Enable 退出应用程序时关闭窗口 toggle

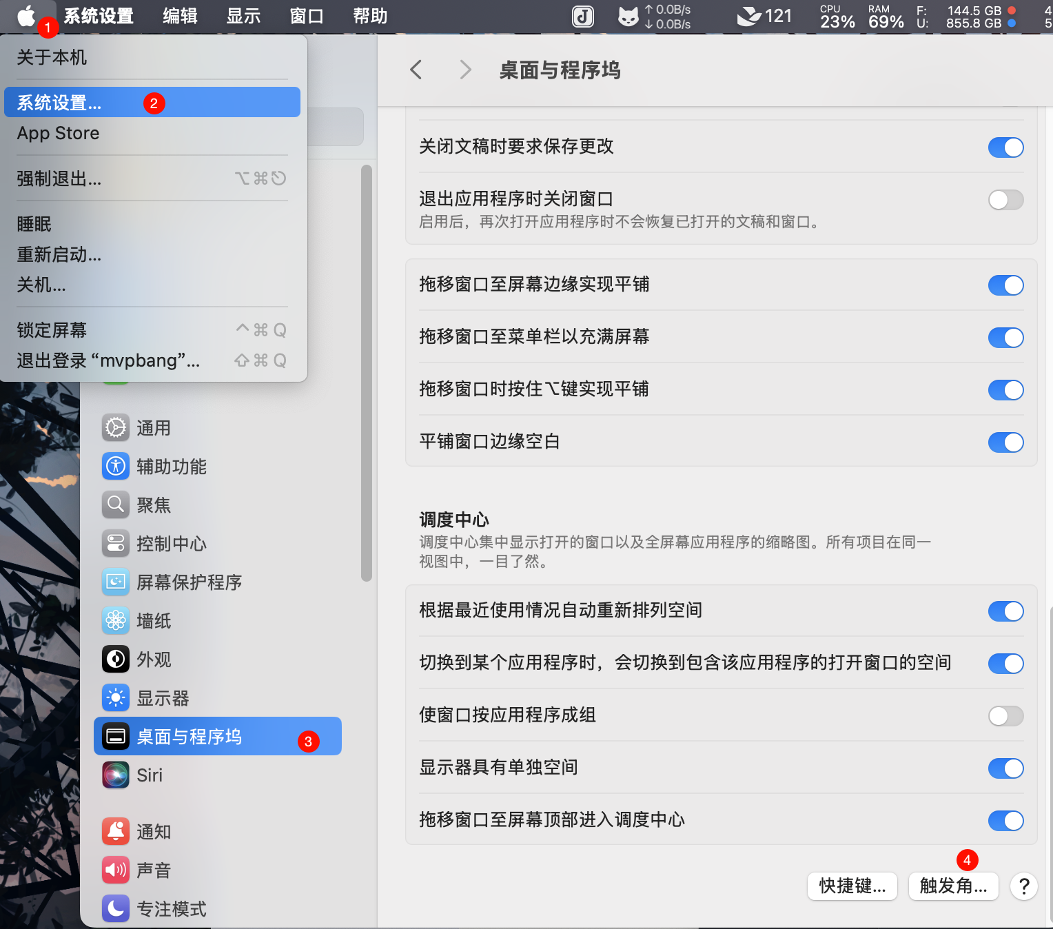coord(1005,200)
